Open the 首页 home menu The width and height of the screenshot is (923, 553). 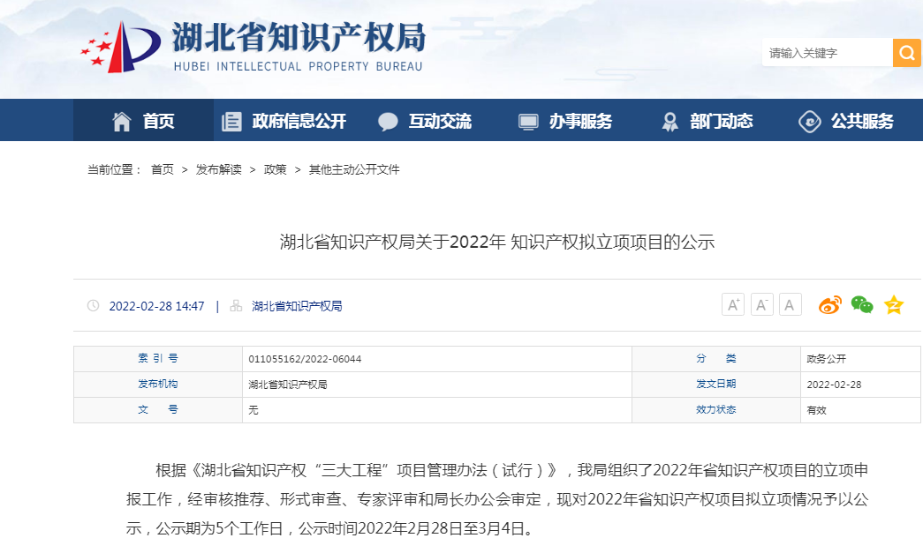tap(143, 121)
